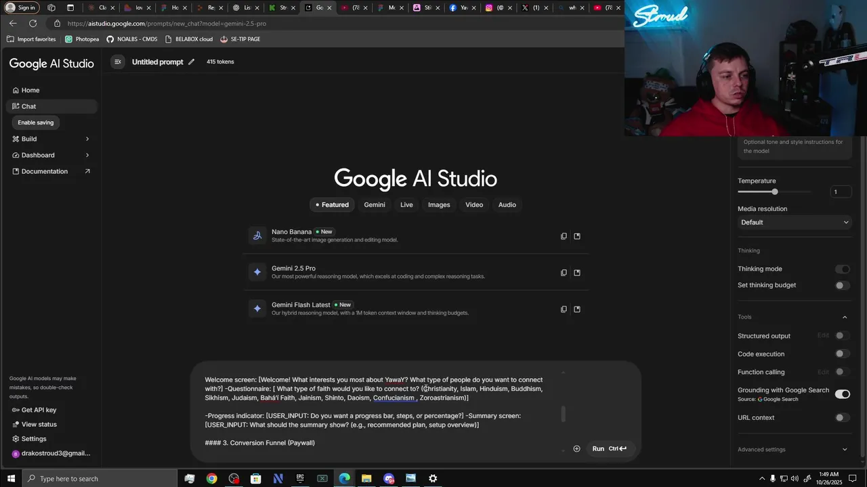Open File Explorer from the taskbar
The image size is (867, 487).
tap(366, 478)
